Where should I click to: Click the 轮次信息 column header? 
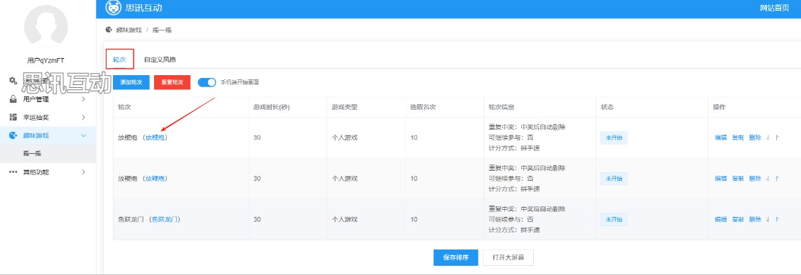click(501, 108)
